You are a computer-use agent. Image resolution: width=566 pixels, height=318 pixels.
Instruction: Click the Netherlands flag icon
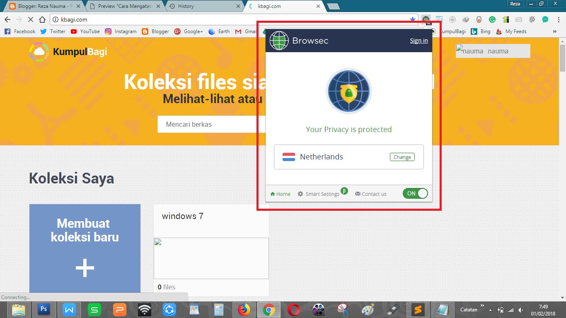point(289,157)
